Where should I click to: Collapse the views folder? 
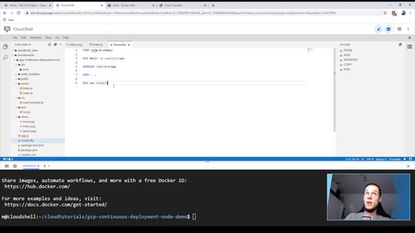tap(25, 116)
